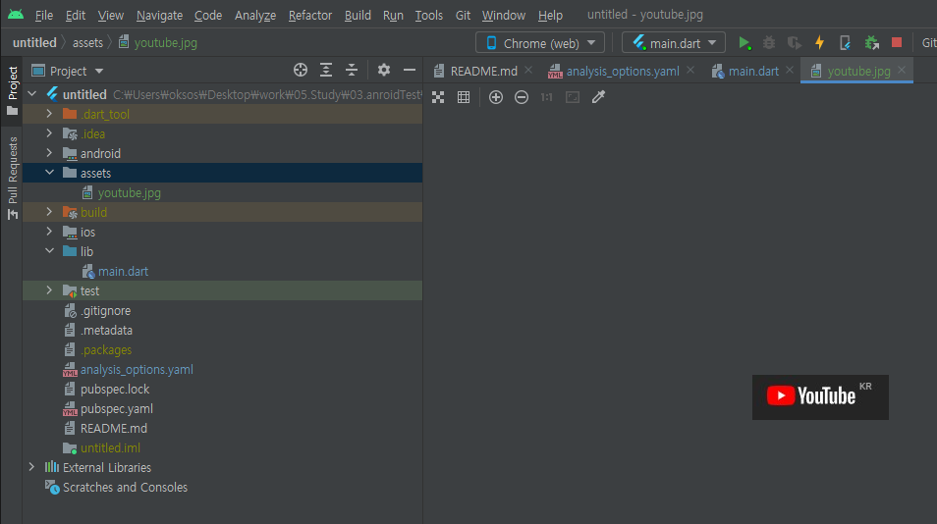Screen dimensions: 937x524
Task: Toggle grid display in image viewer
Action: [464, 97]
